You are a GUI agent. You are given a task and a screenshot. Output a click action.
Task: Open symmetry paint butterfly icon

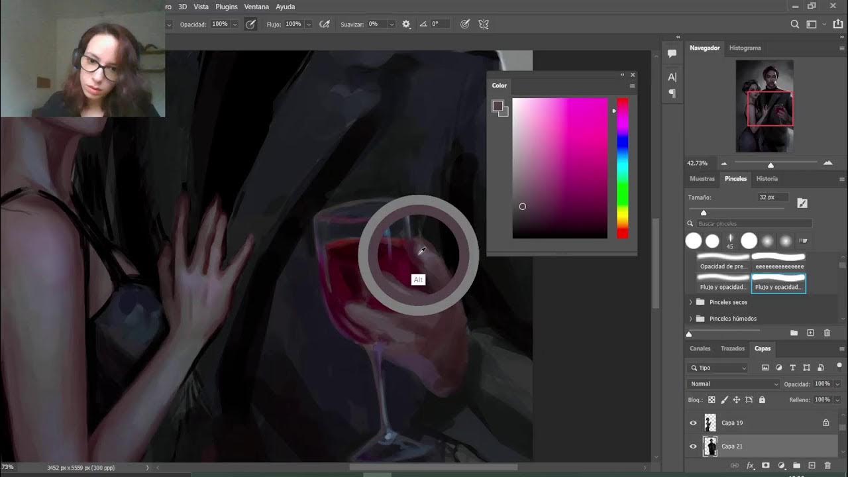[484, 24]
